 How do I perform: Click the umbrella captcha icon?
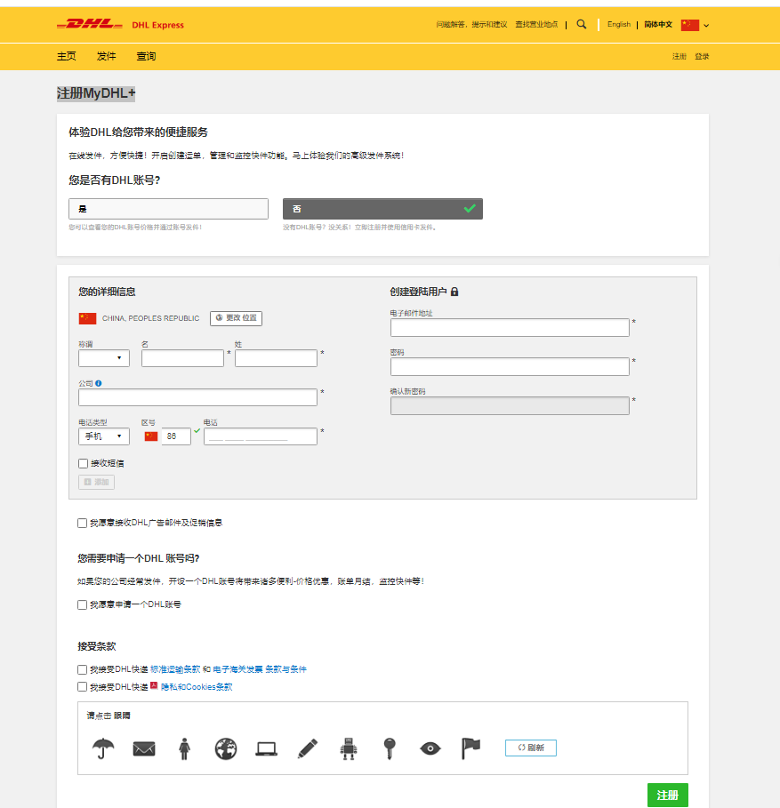tap(103, 748)
